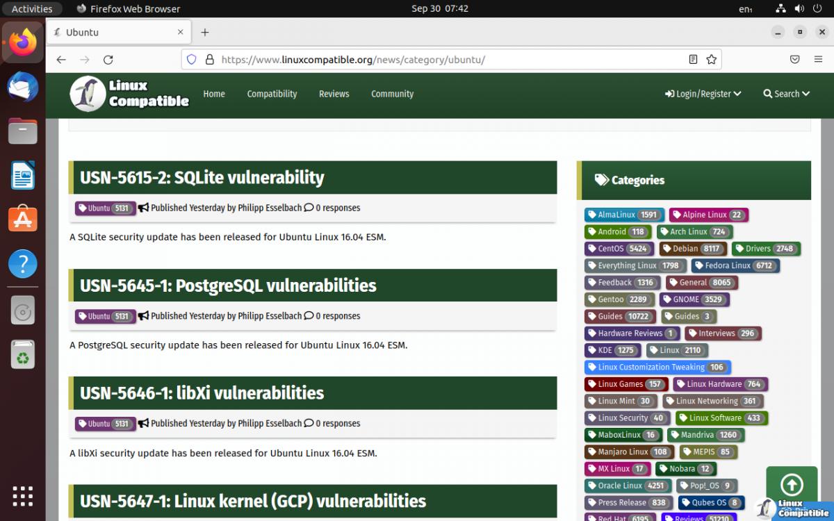Go to the Compatibility menu item
Viewport: 834px width, 521px height.
point(272,94)
